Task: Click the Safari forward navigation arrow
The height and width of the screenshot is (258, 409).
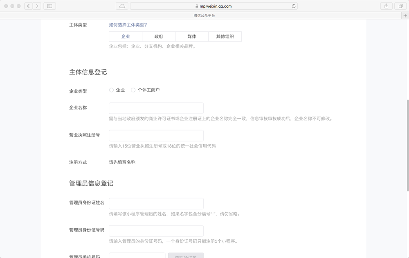Action: tap(37, 6)
